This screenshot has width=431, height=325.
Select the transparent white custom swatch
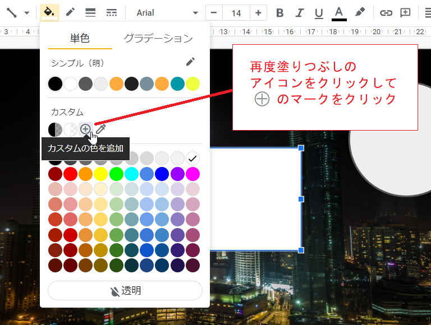pos(70,129)
